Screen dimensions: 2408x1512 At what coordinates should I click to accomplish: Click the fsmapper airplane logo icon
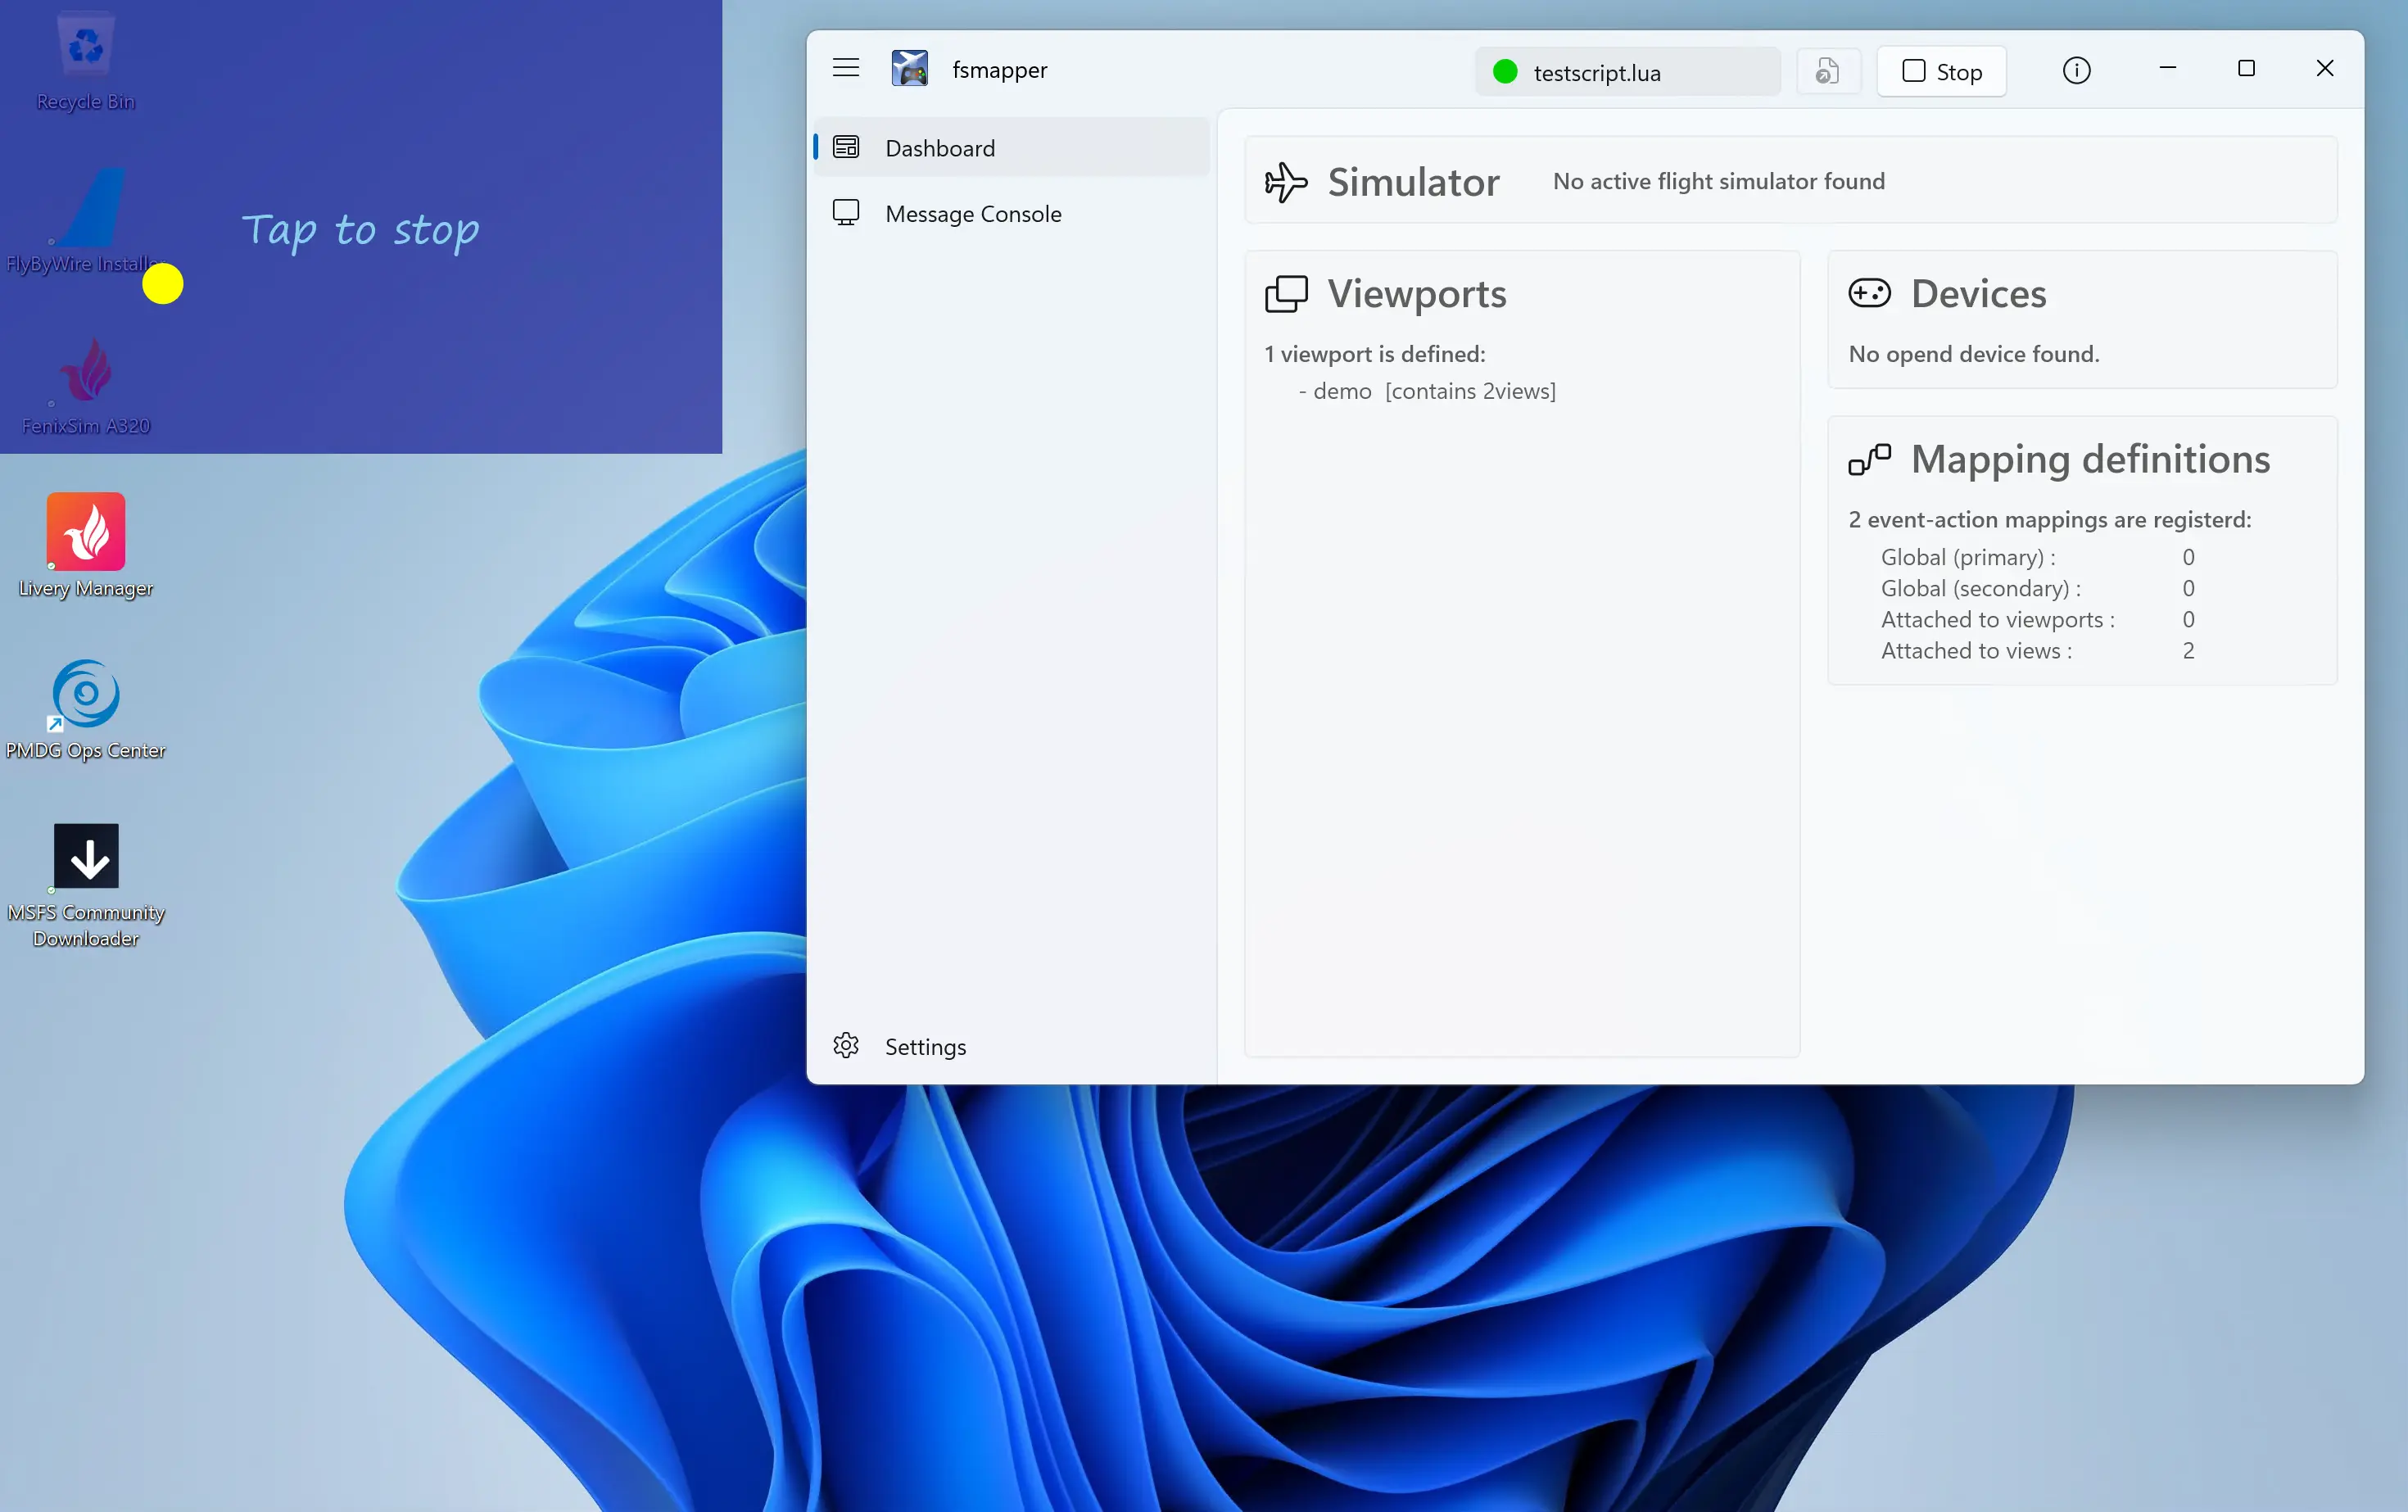click(909, 68)
